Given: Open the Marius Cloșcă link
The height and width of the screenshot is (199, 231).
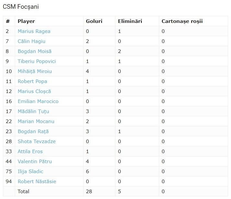Looking at the screenshot, I should click(x=34, y=91).
